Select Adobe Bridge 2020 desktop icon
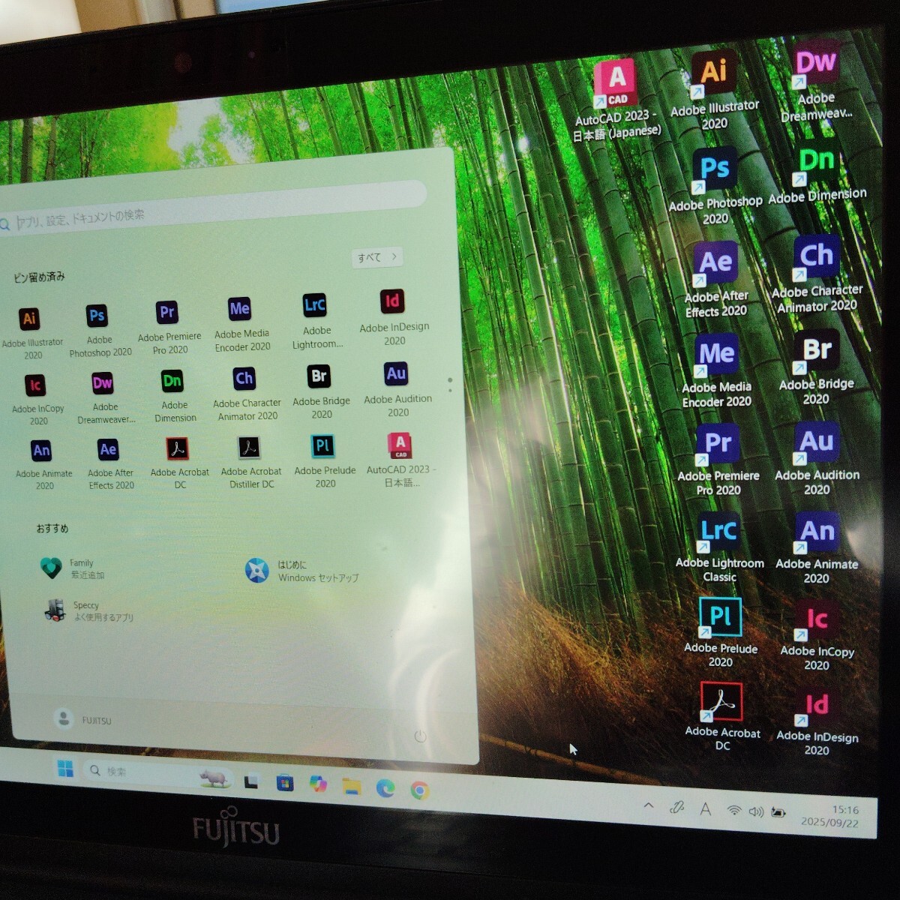 coord(817,367)
